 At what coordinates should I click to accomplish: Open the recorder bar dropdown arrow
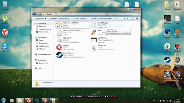tap(105, 96)
